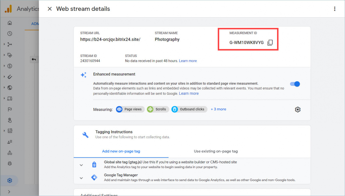Select the Measurement ID G-WM10WK8VYG text
345x196 pixels.
click(247, 43)
